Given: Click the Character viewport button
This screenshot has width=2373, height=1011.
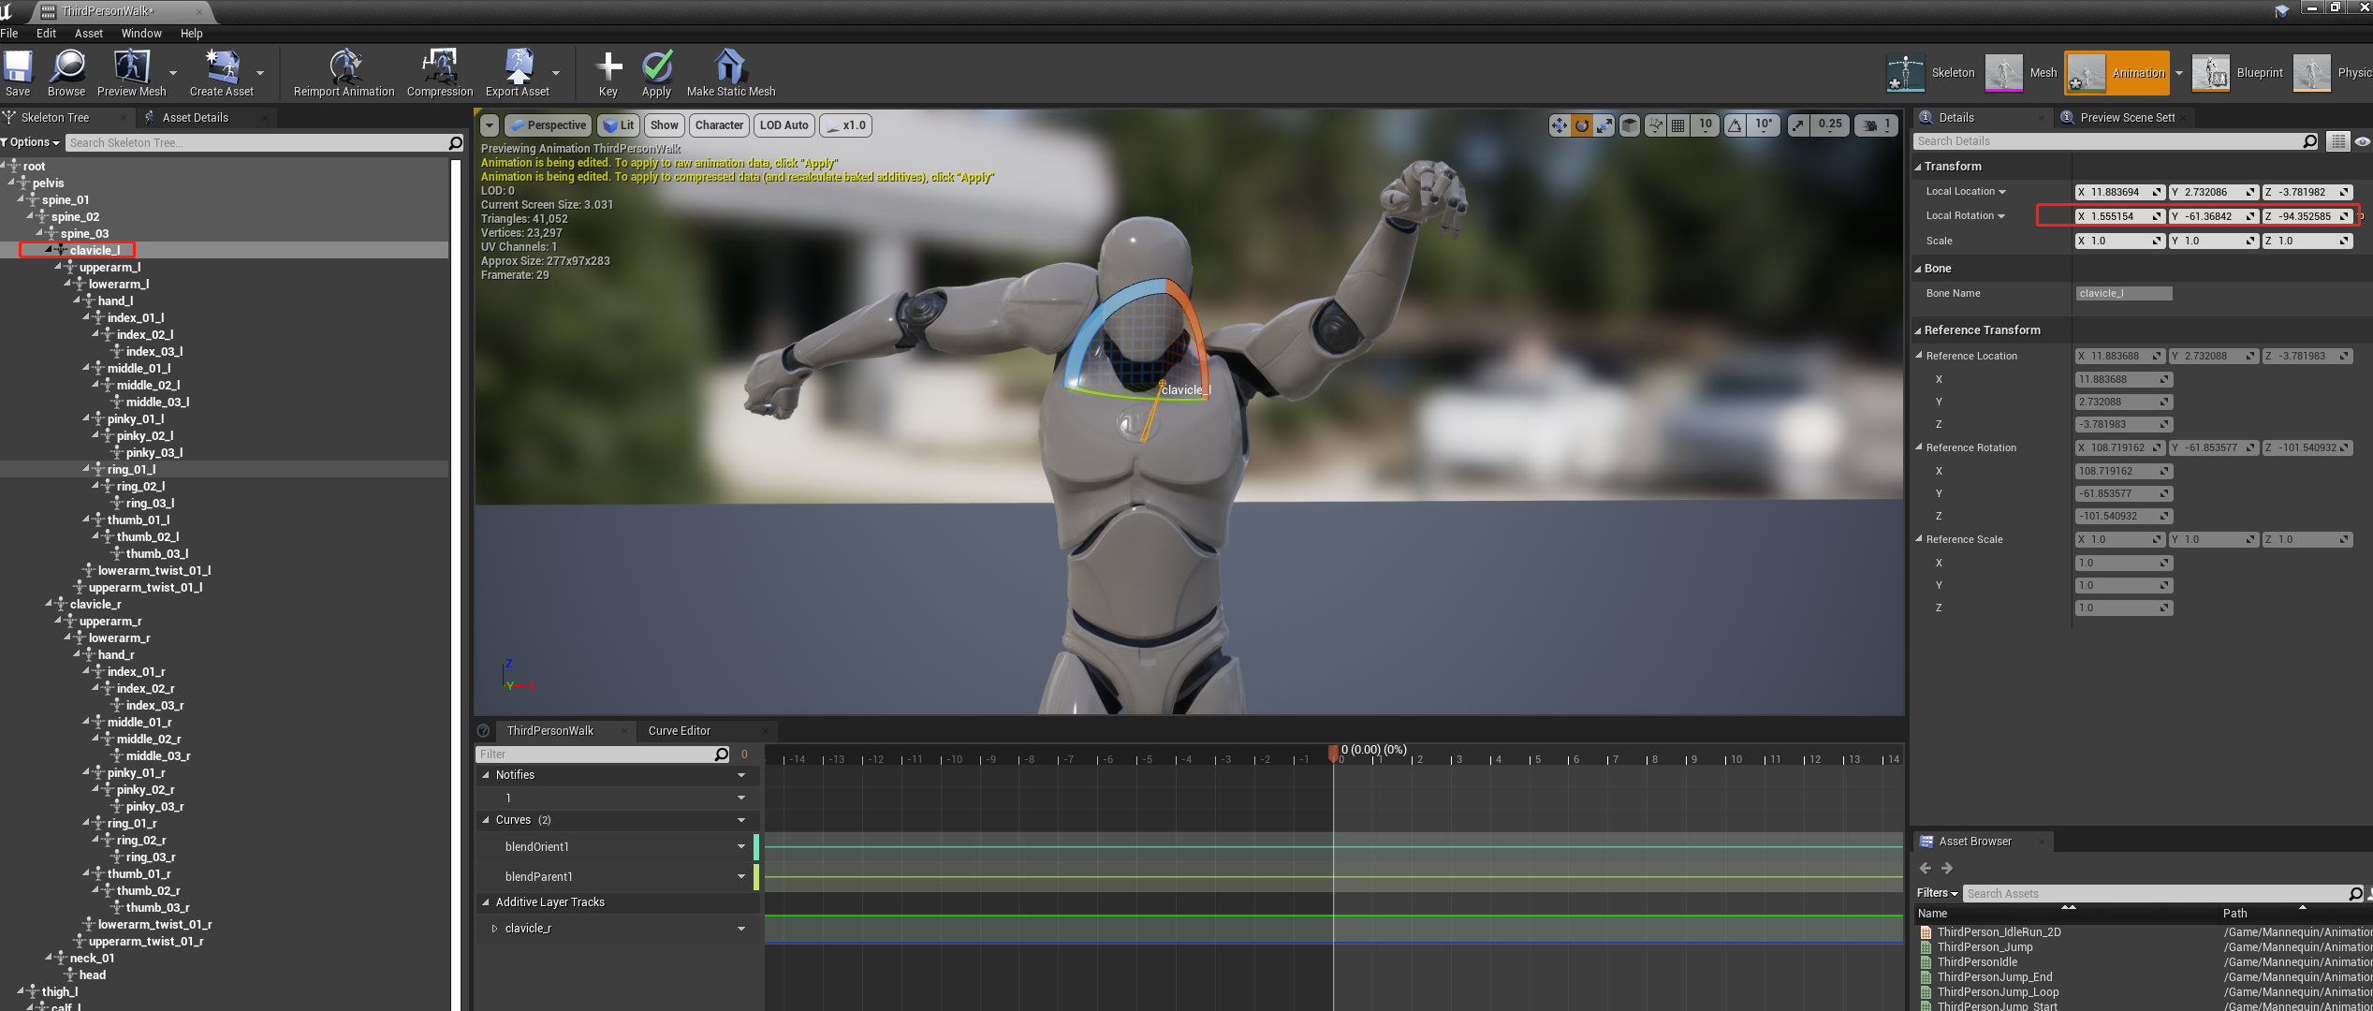Looking at the screenshot, I should coord(719,125).
